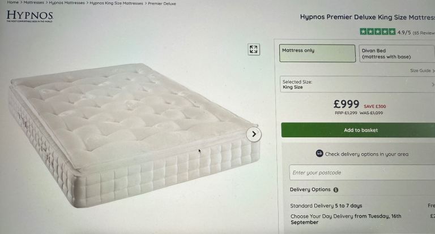The image size is (435, 234).
Task: Navigate to Hypnos Mattresses breadcrumb
Action: coord(67,3)
